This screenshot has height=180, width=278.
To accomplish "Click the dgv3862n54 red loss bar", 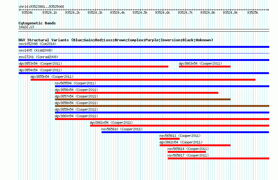I will tap(195, 145).
